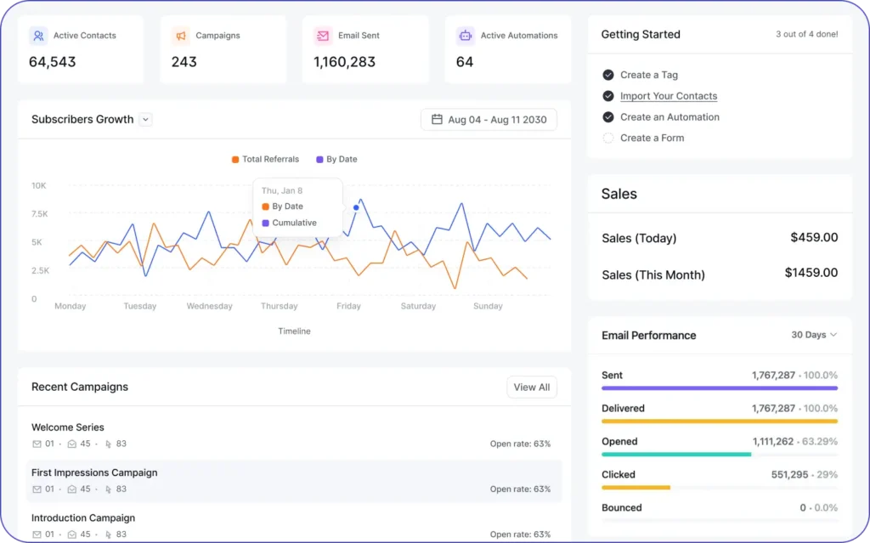Click the yellow Delivered progress bar
This screenshot has width=870, height=543.
pyautogui.click(x=720, y=421)
